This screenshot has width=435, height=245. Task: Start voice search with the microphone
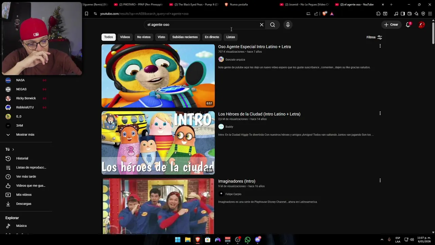point(288,24)
